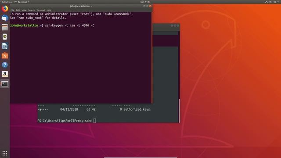This screenshot has width=281, height=158.
Task: Open Thunderbird Mail from the dock
Action: 5,18
